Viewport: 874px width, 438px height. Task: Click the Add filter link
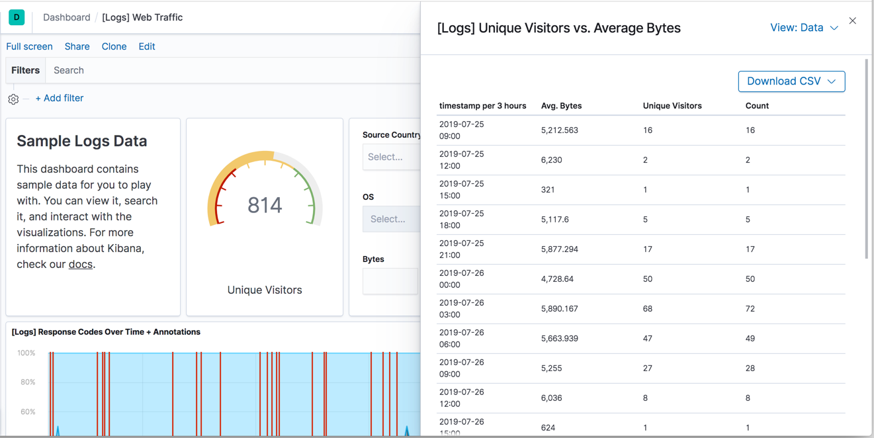tap(60, 98)
